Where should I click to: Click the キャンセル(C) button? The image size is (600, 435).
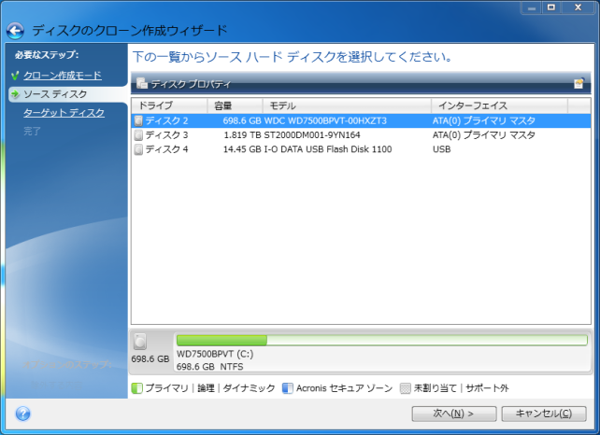(544, 414)
